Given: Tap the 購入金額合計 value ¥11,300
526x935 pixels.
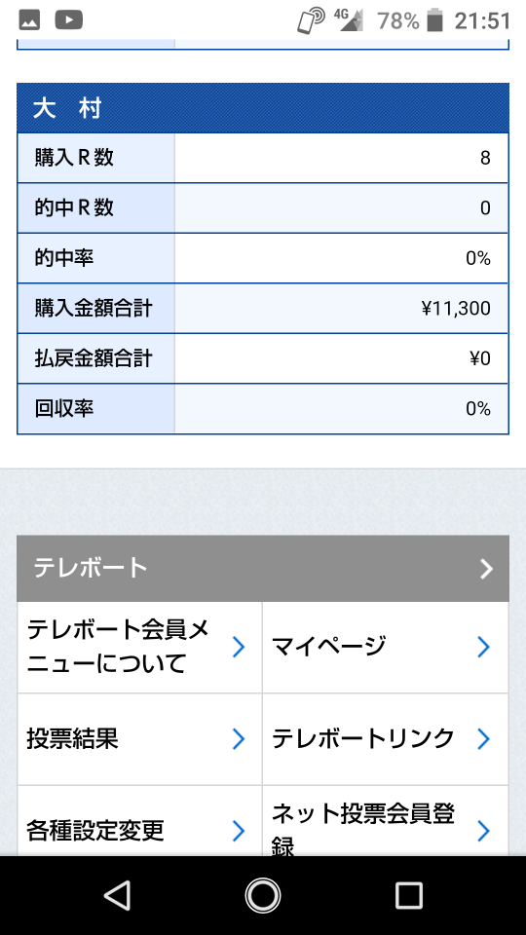Looking at the screenshot, I should tap(456, 309).
